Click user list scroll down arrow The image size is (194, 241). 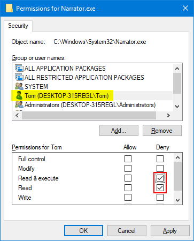coord(177,107)
